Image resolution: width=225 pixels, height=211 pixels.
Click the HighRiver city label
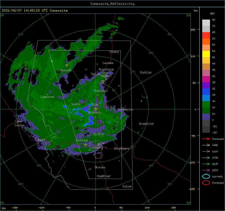click(x=104, y=176)
